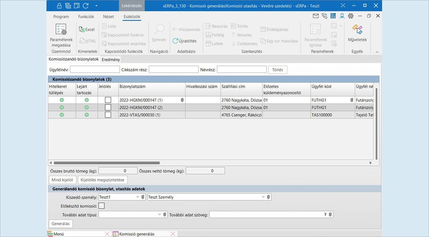
Task: Open the Teszt Személy dropdown
Action: click(x=263, y=197)
